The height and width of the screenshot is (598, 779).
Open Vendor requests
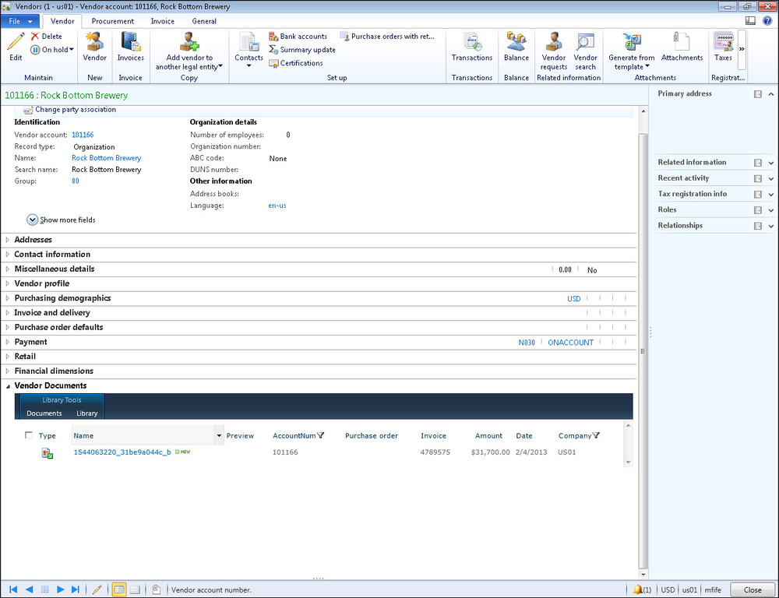pos(554,51)
